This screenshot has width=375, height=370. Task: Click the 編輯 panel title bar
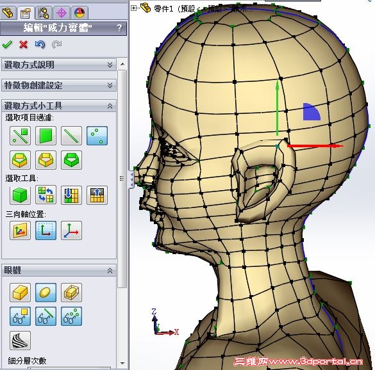pos(63,28)
